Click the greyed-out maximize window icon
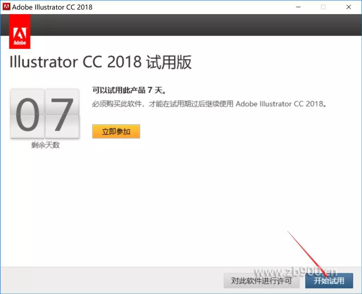 click(x=323, y=7)
